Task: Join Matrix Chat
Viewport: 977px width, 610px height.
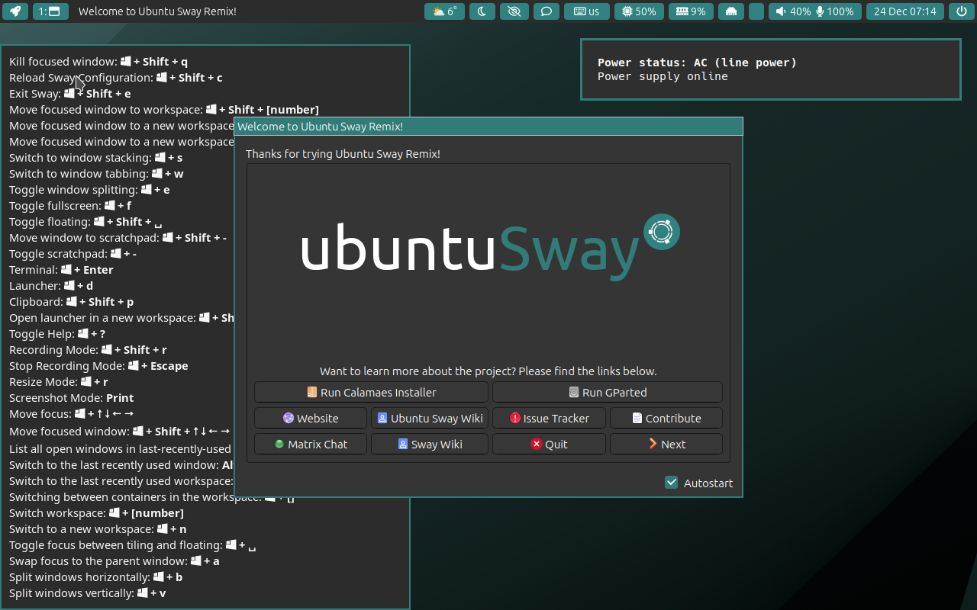Action: (311, 444)
